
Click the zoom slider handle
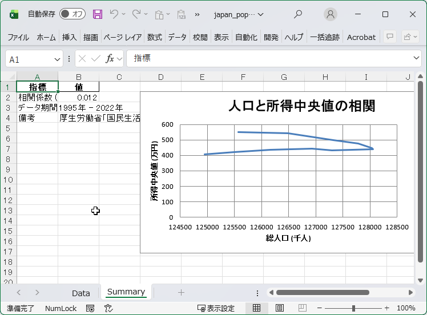353,308
